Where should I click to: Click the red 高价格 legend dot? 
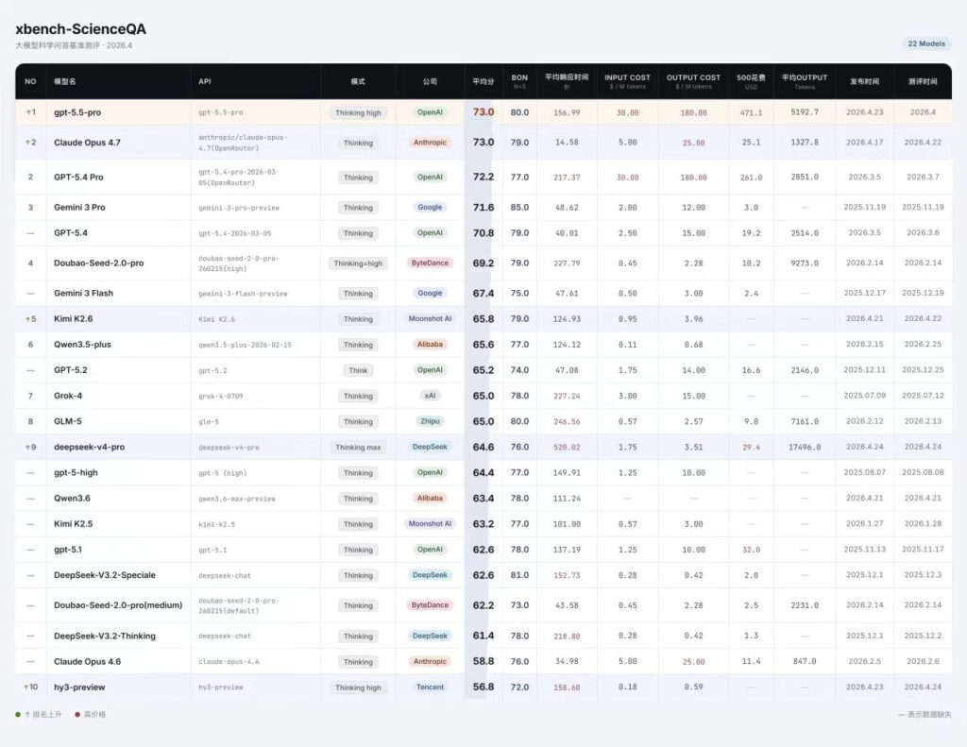coord(77,714)
